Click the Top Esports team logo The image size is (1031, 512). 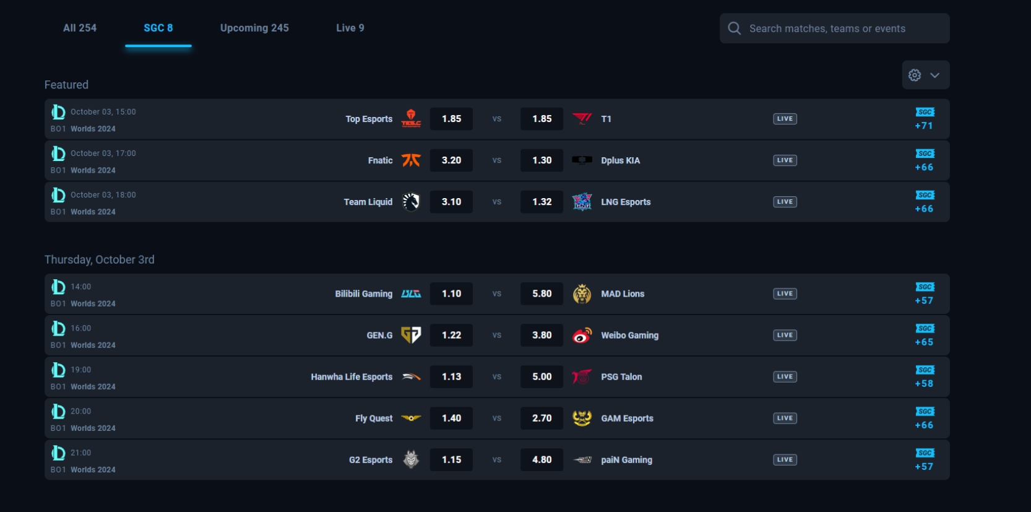411,118
